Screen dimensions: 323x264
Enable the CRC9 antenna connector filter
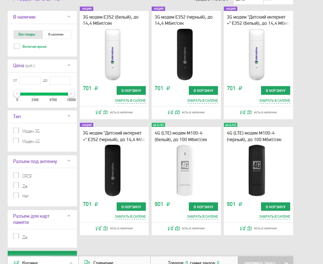click(16, 175)
